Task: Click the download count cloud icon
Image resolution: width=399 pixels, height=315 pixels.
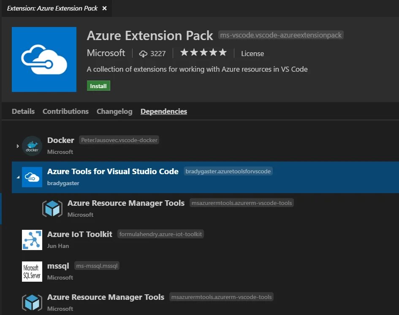Action: (143, 54)
